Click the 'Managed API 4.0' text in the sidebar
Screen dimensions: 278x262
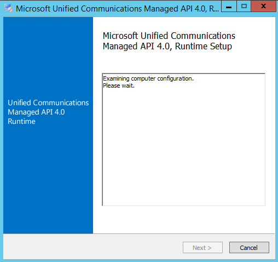point(36,112)
